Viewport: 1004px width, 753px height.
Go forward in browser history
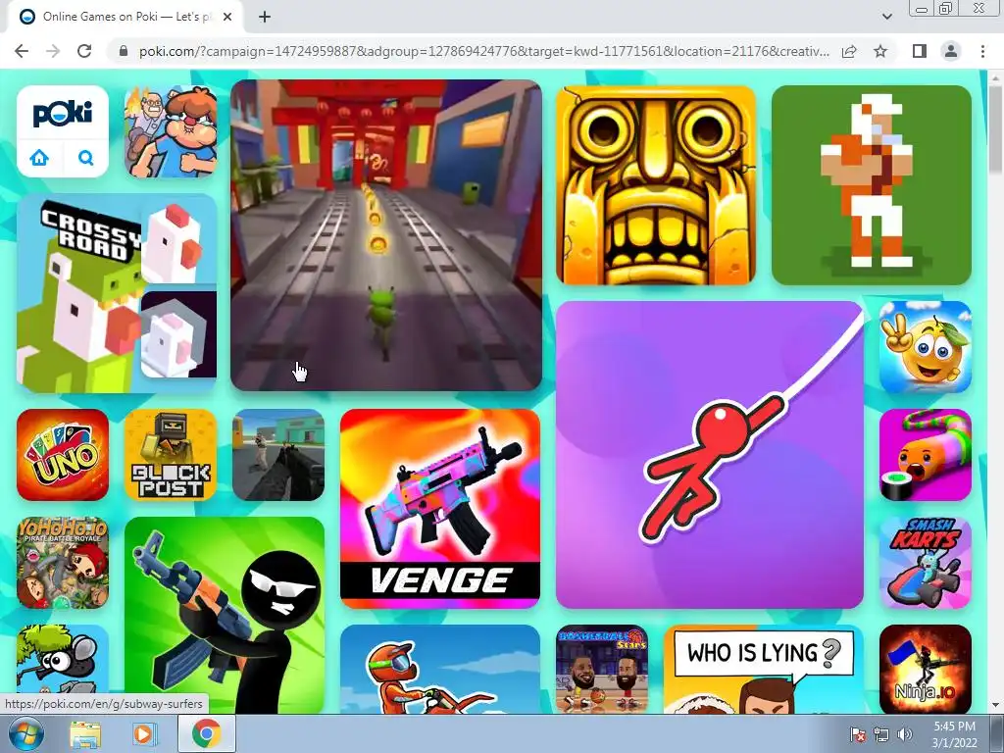[53, 51]
